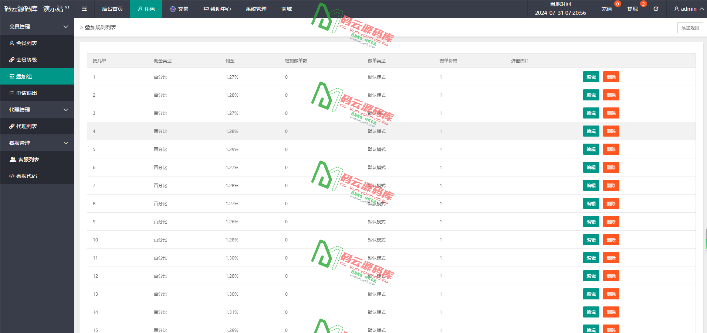Collapse the 代理管理 sidebar group
Viewport: 707px width, 333px height.
37,110
